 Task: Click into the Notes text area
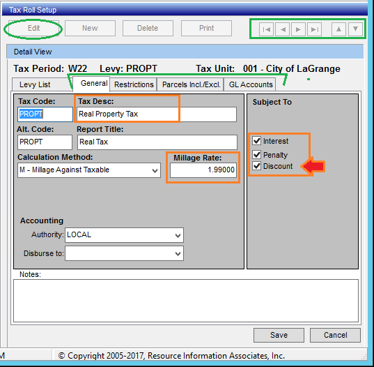click(186, 301)
